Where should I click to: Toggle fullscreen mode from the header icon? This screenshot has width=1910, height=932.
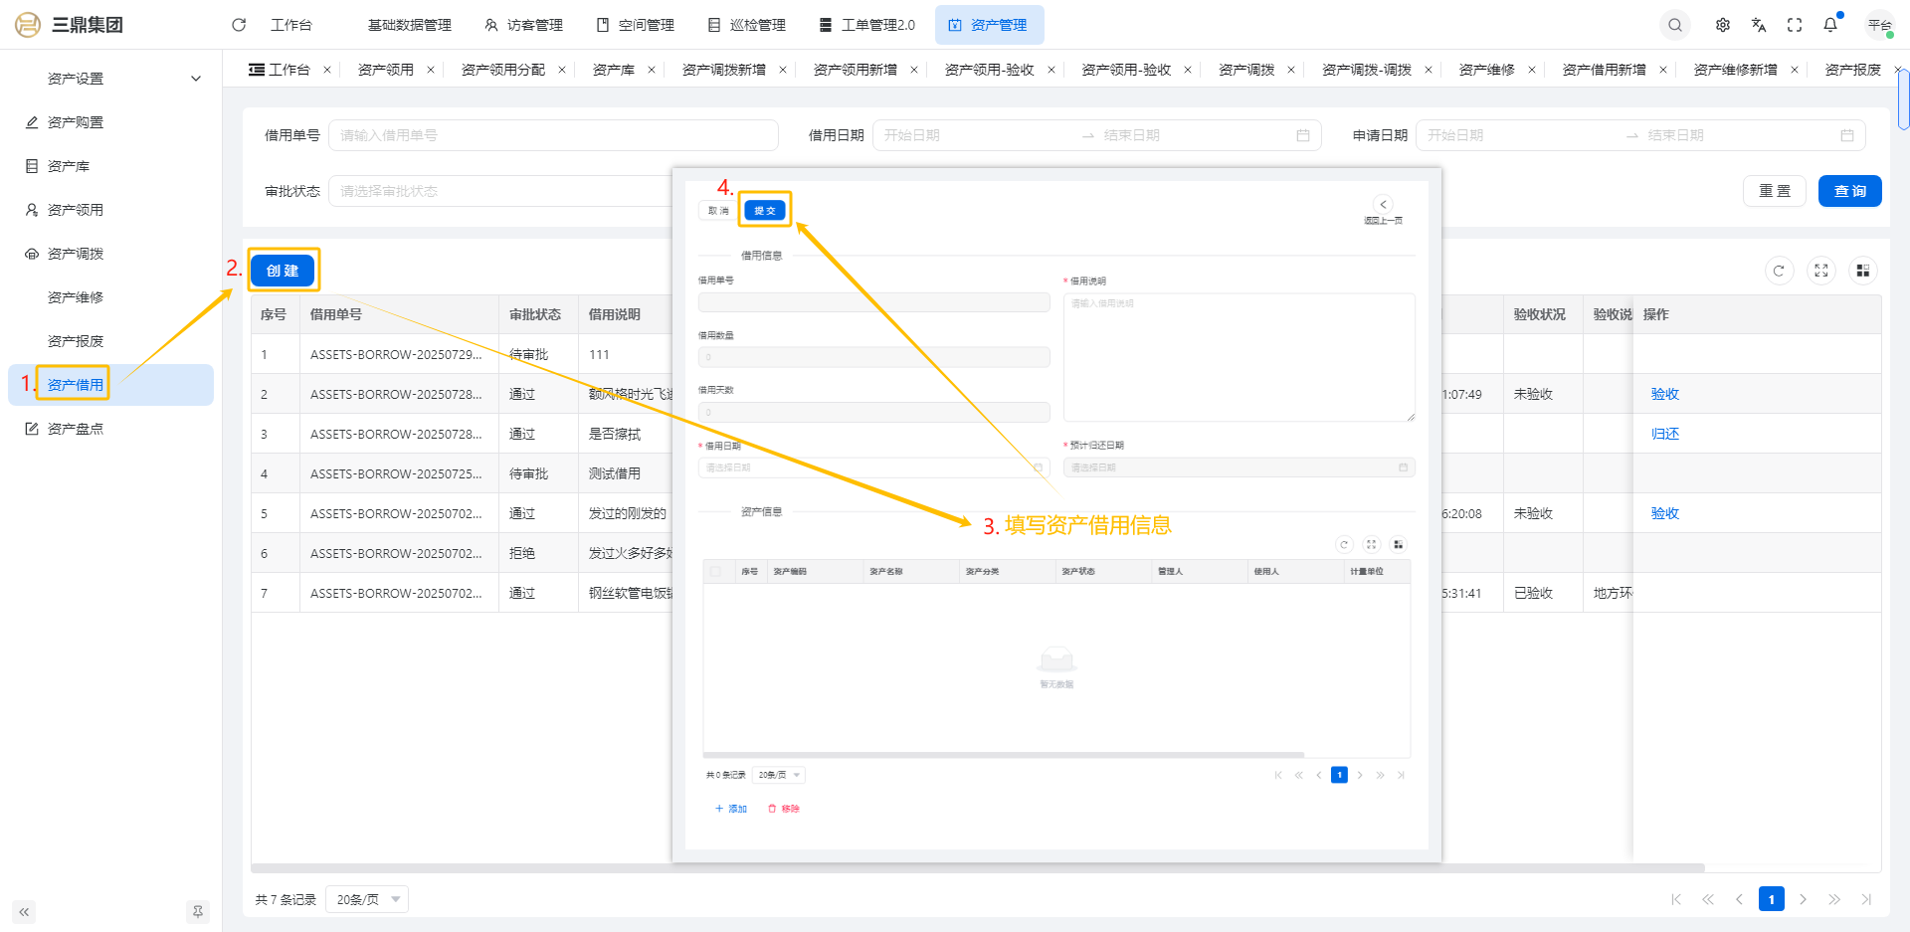(x=1795, y=25)
